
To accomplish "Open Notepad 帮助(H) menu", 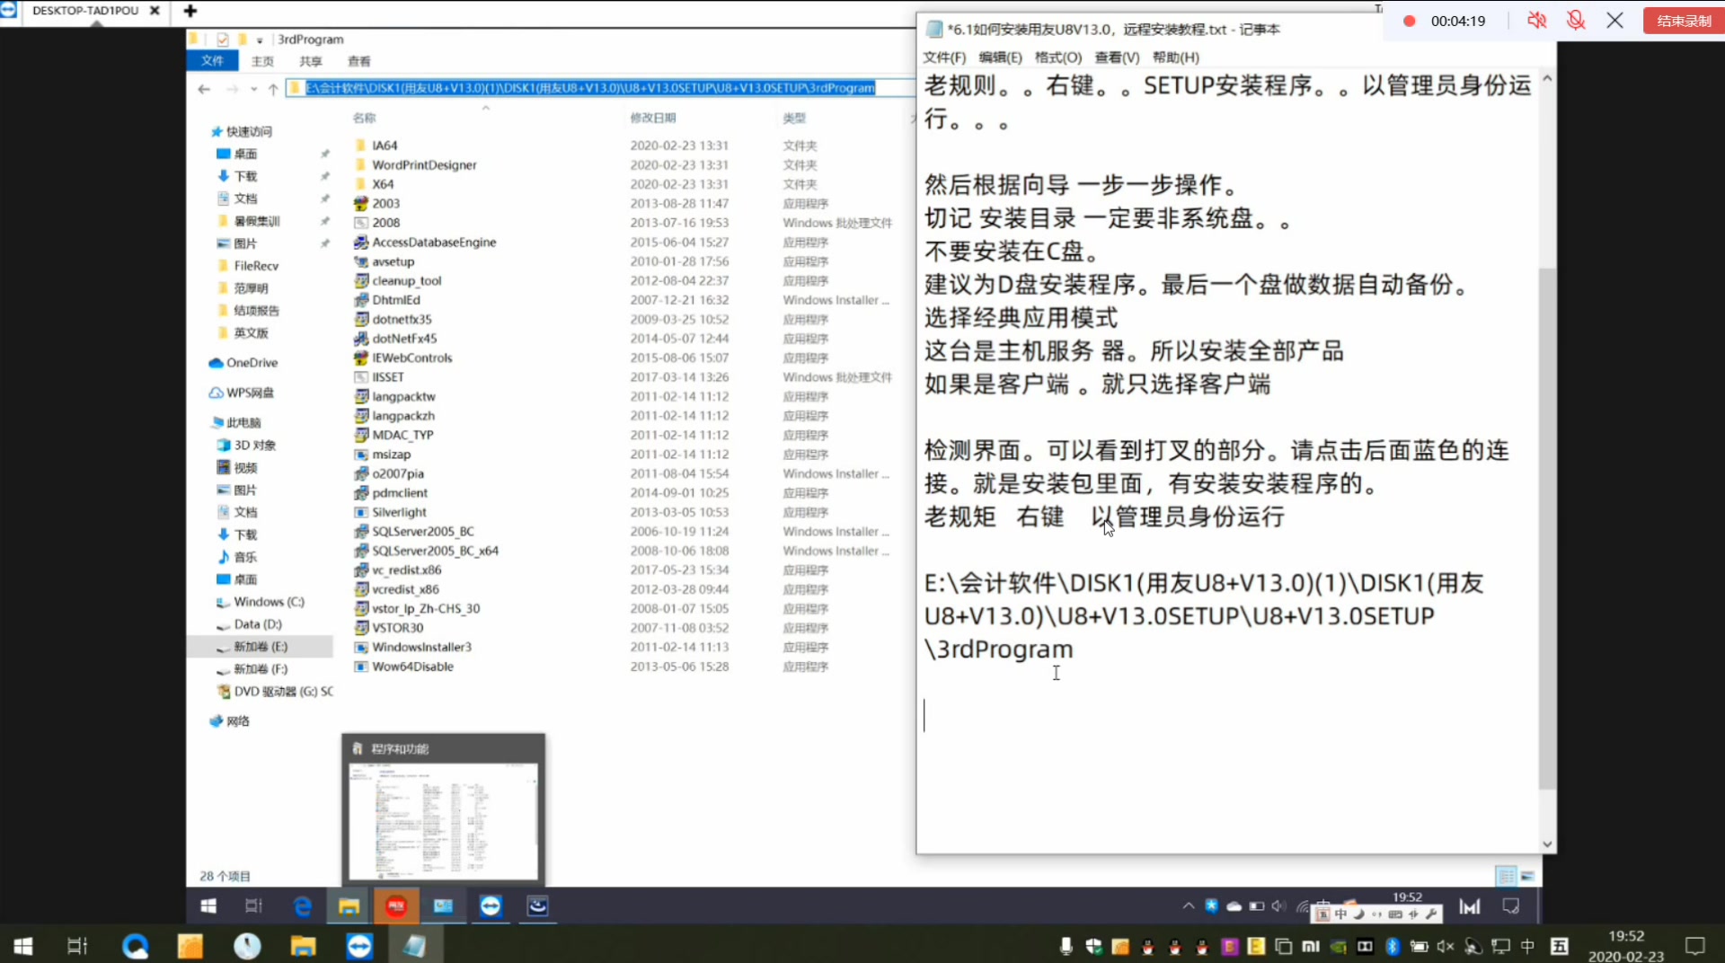I will point(1175,57).
